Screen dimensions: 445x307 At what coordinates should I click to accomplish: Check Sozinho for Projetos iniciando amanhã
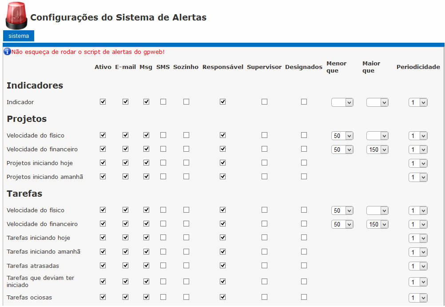(186, 177)
